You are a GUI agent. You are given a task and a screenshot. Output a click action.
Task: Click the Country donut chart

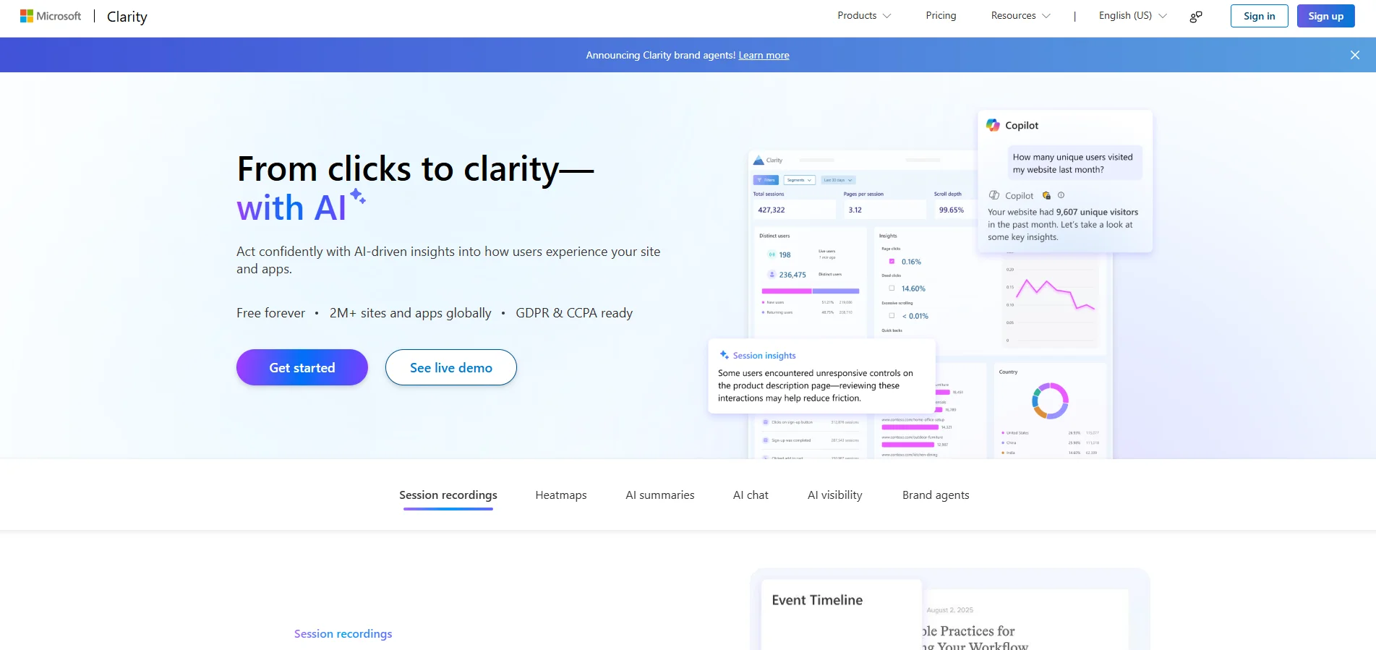[x=1050, y=401]
